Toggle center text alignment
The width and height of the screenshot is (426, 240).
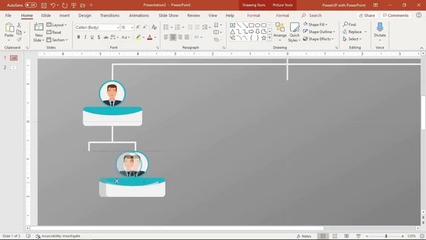tap(173, 37)
